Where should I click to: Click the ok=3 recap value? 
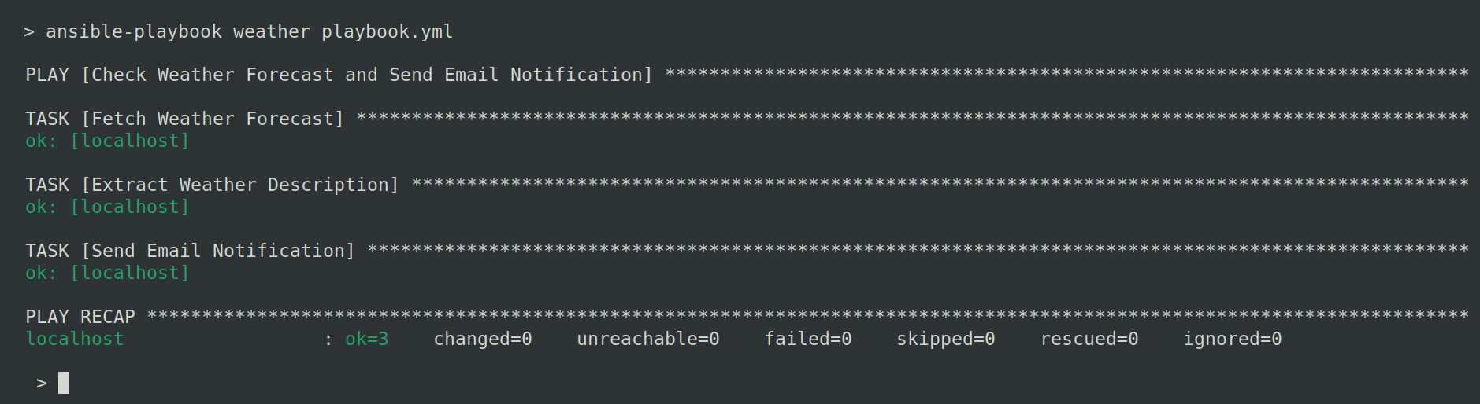pos(367,339)
